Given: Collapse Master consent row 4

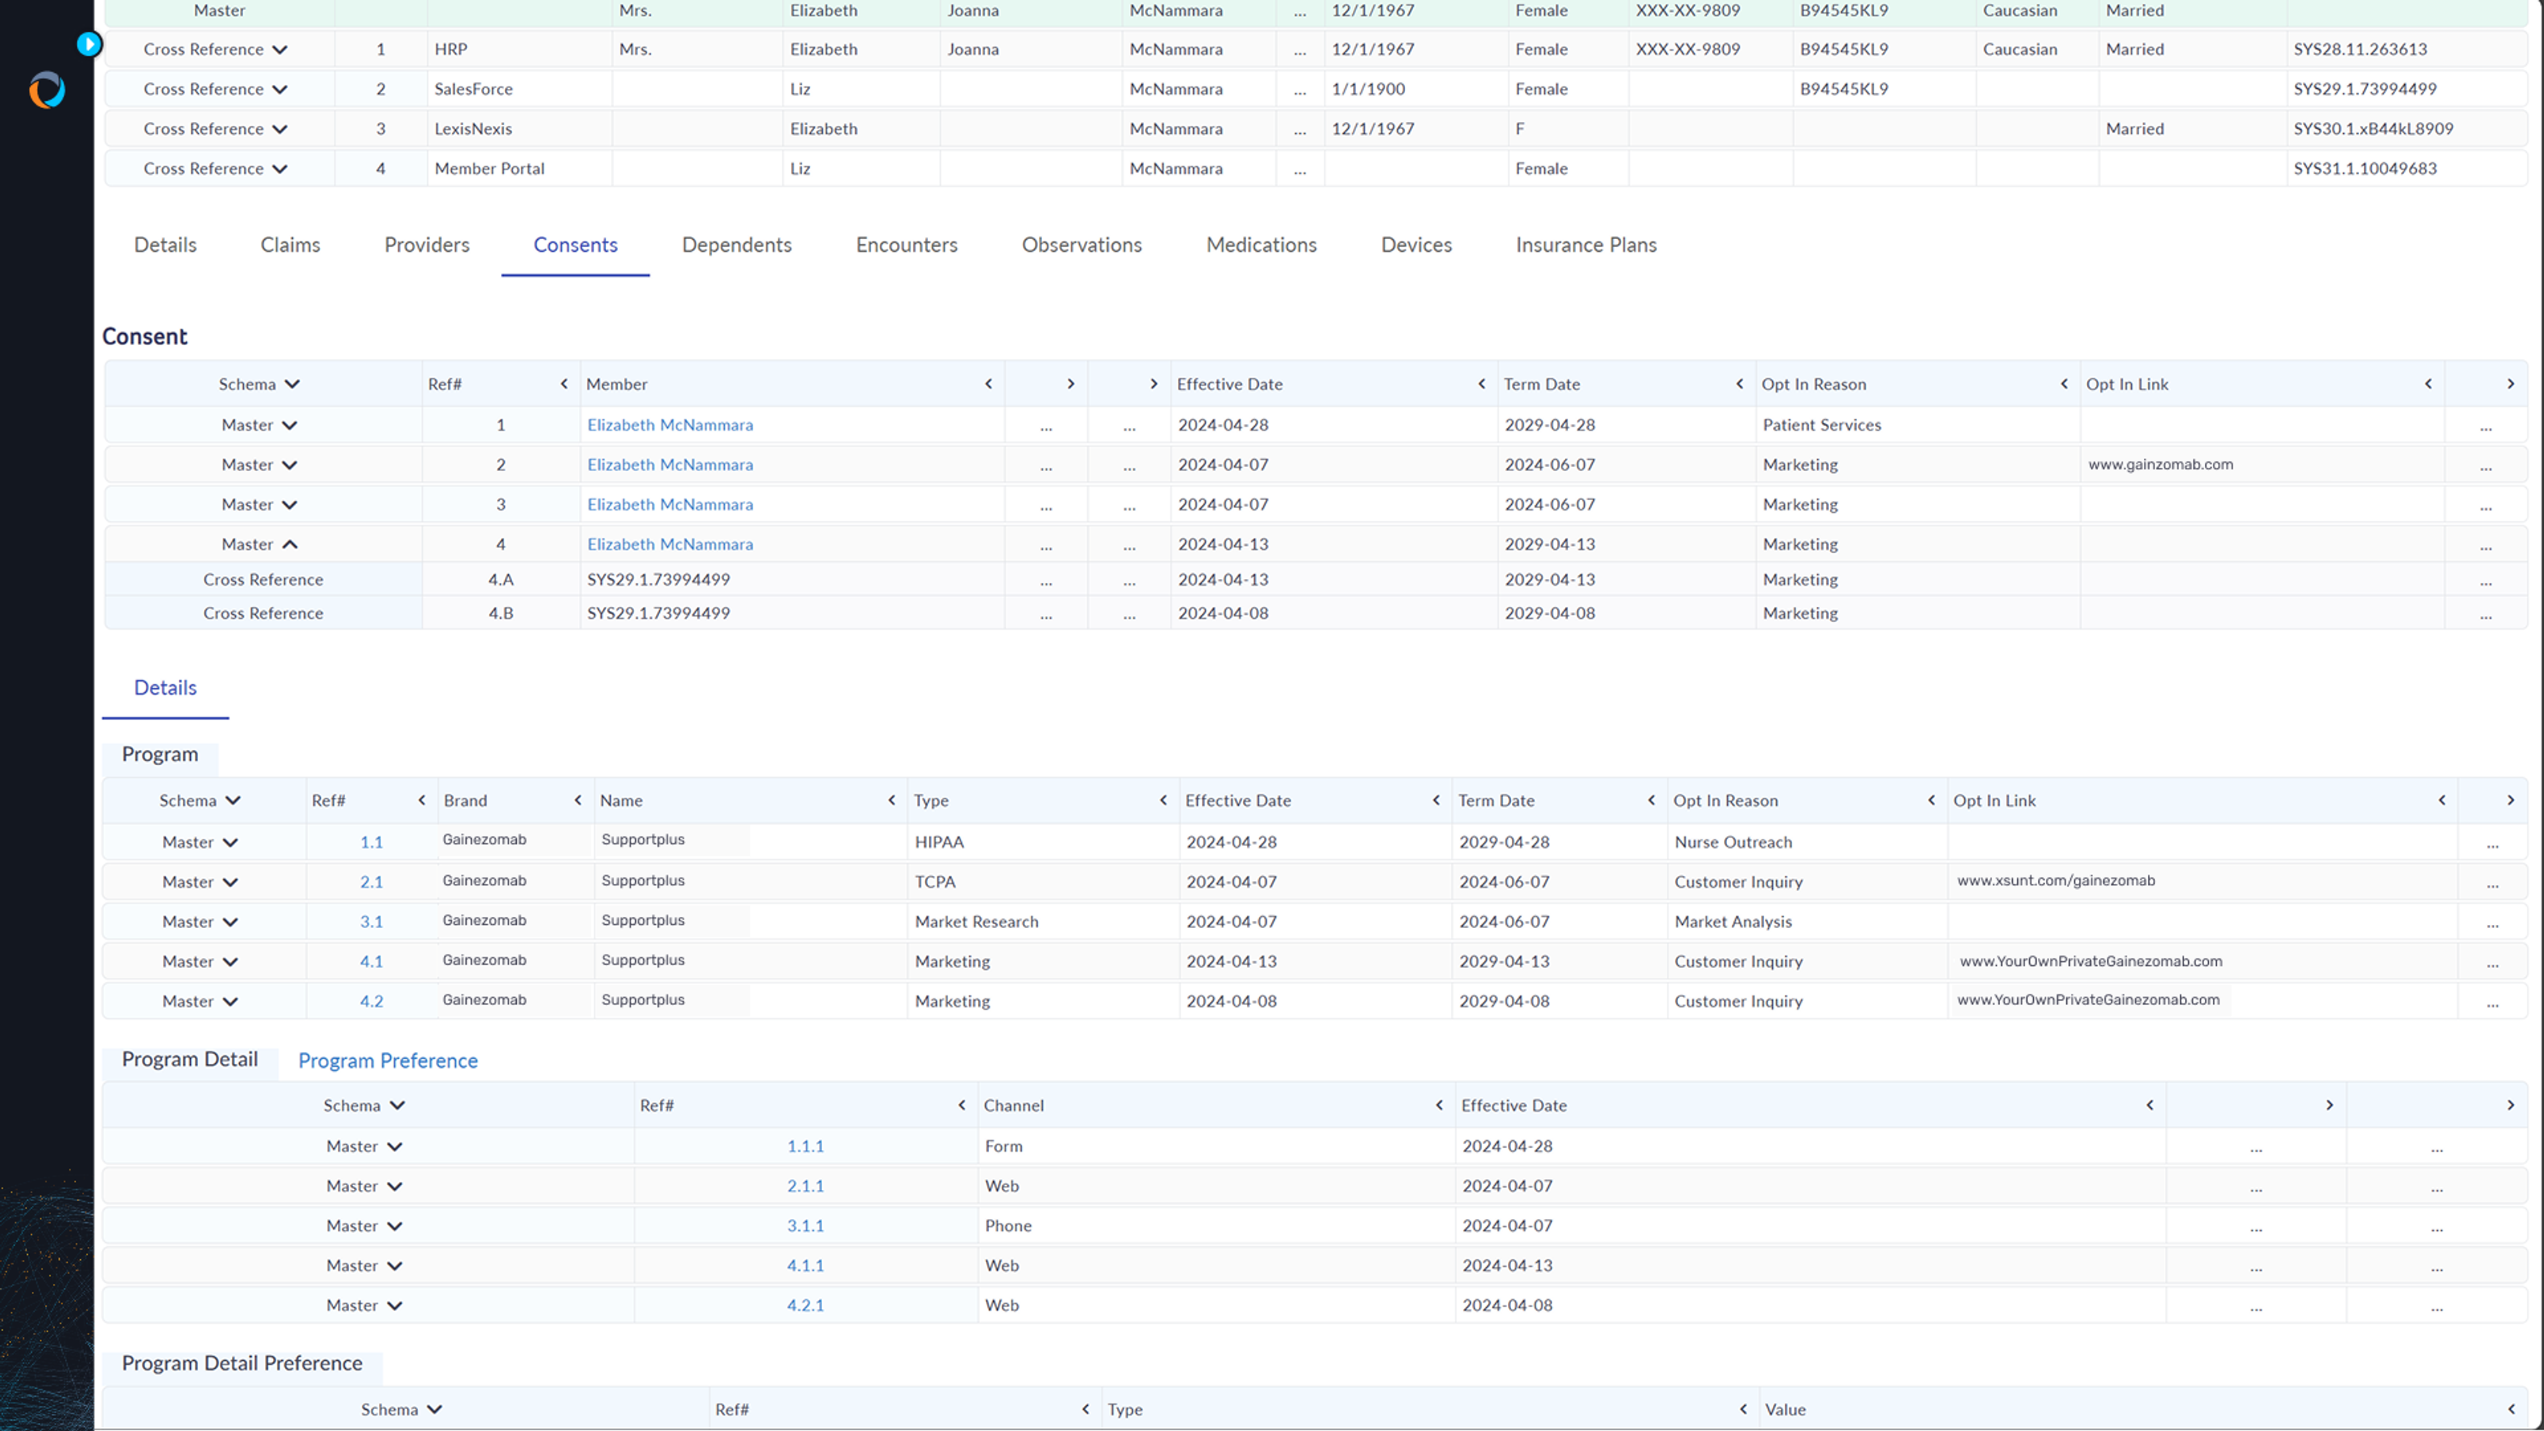Looking at the screenshot, I should tap(290, 544).
